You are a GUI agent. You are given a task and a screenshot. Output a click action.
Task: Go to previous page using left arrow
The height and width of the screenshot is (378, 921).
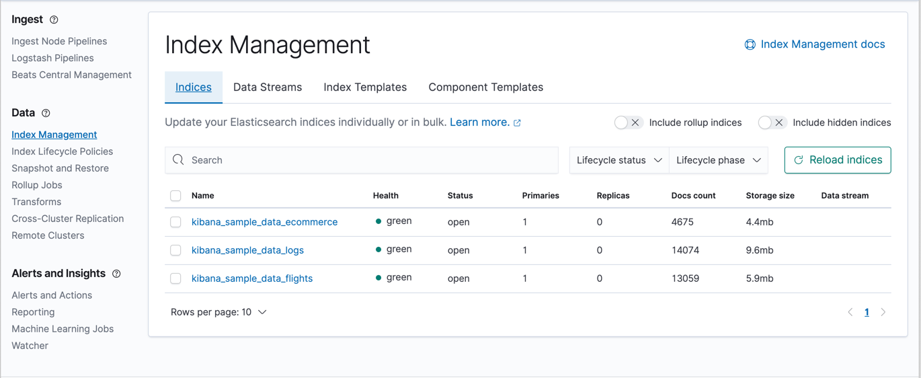coord(850,312)
